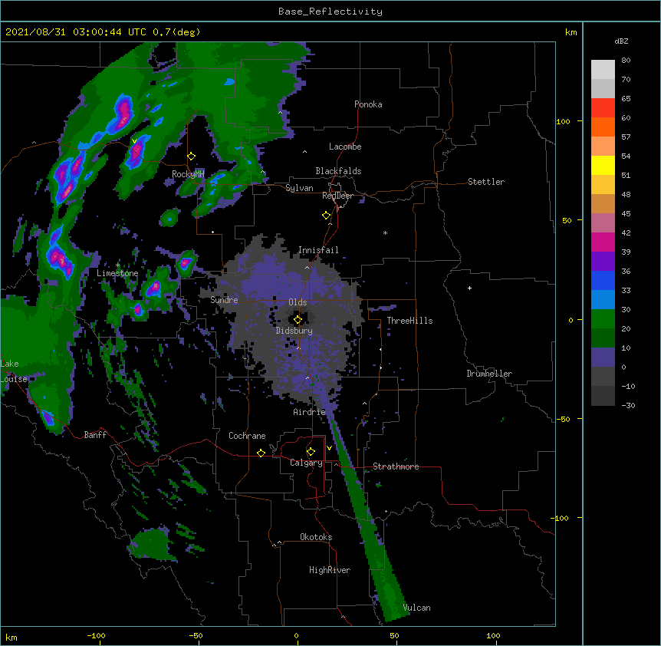The image size is (661, 646).
Task: Click the Innisfail city label
Action: click(x=318, y=250)
